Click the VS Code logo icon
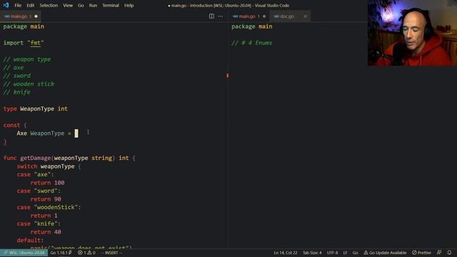457x257 pixels. (6, 5)
